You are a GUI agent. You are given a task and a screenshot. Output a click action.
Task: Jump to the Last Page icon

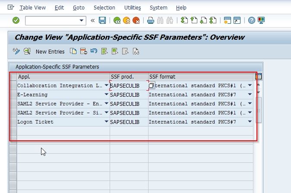pyautogui.click(x=213, y=20)
